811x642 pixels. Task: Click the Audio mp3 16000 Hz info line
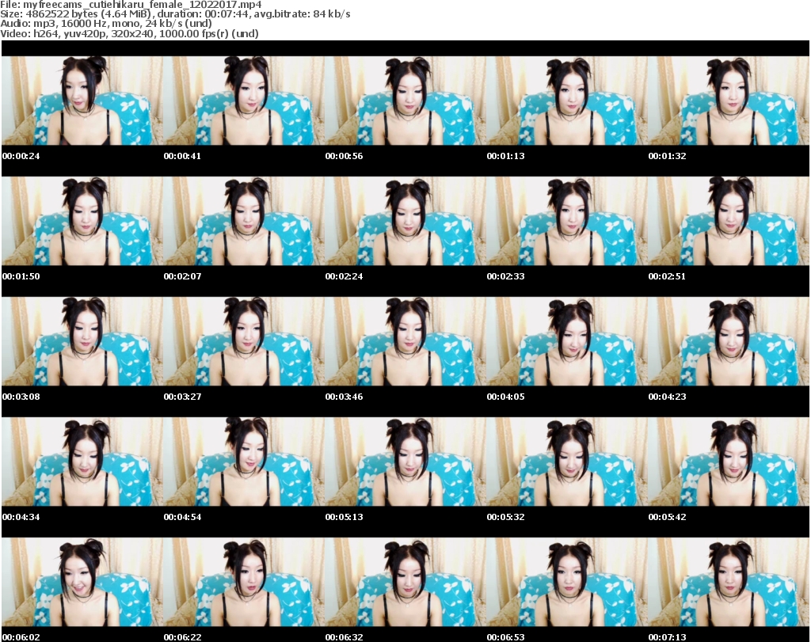106,23
